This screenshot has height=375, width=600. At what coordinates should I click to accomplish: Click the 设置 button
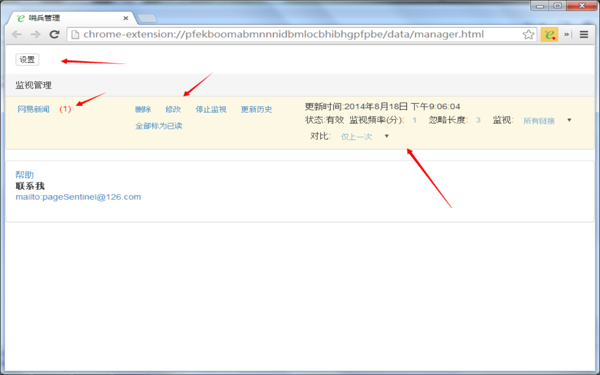27,60
